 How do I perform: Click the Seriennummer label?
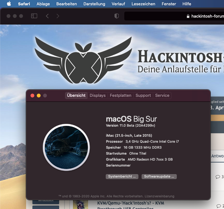118,165
